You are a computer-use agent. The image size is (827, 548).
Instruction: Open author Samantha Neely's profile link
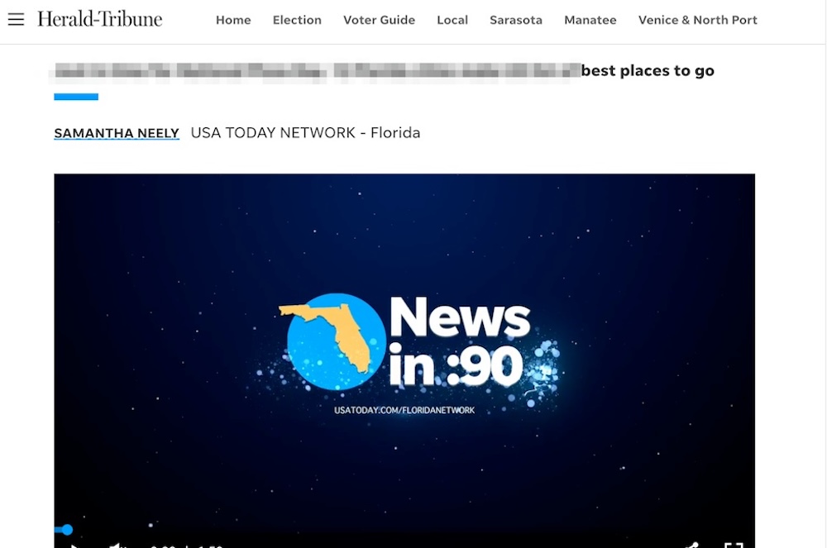(x=117, y=133)
